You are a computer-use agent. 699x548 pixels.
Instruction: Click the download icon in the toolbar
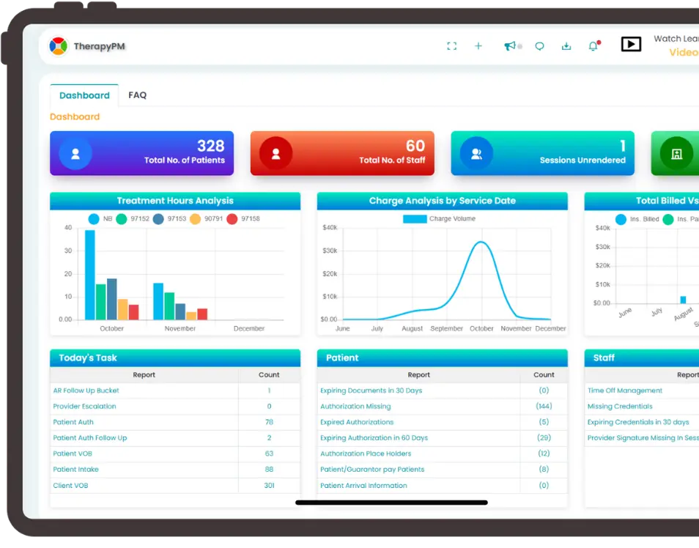coord(566,45)
